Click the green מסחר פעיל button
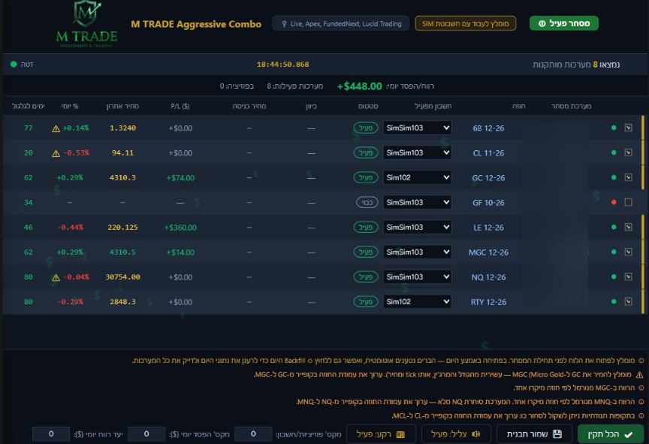 point(563,23)
